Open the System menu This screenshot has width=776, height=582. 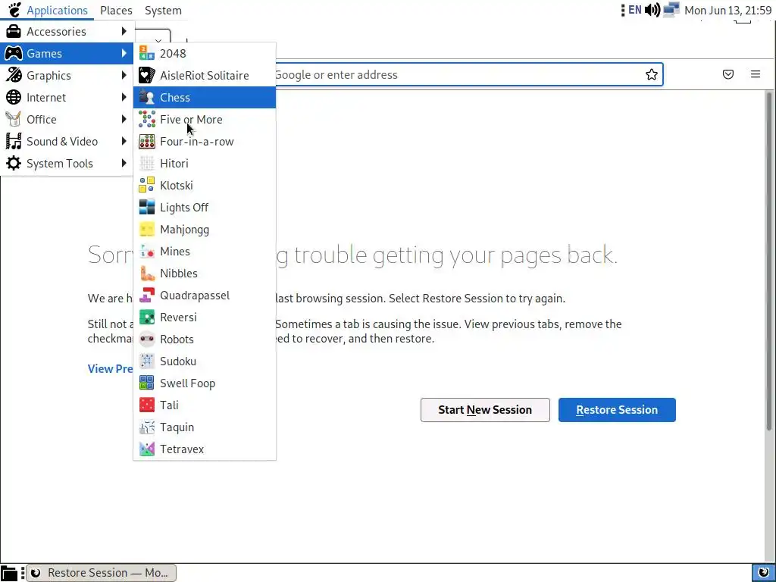[x=163, y=11]
